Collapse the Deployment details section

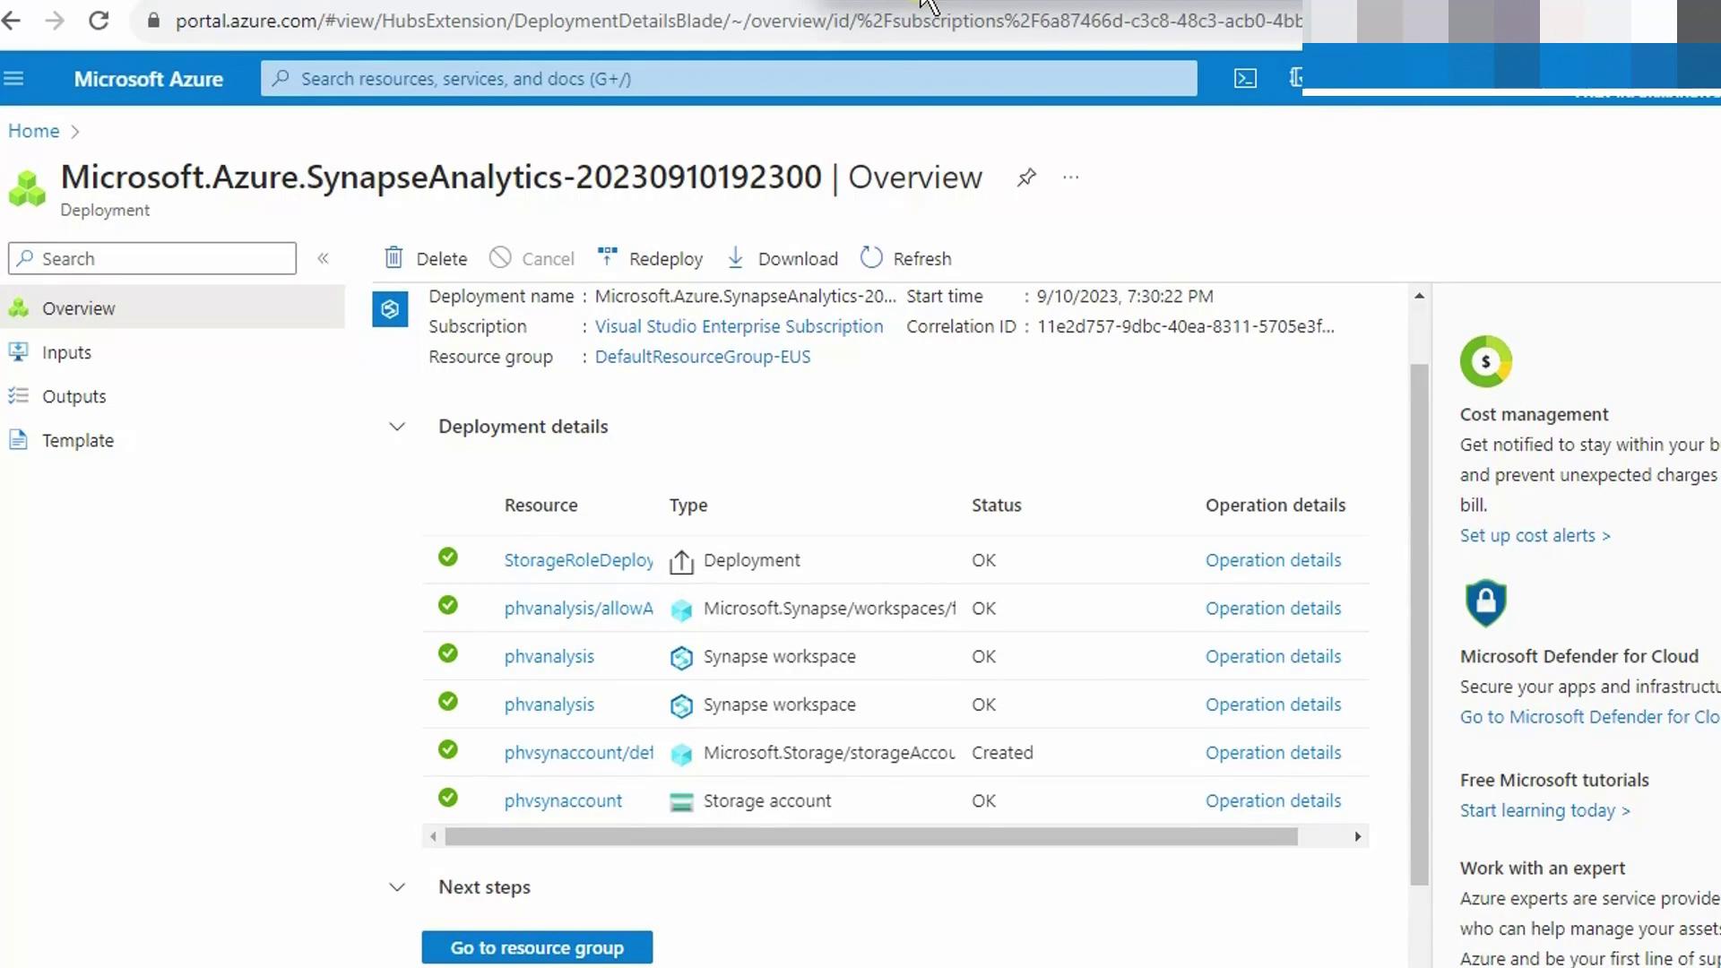tap(397, 427)
